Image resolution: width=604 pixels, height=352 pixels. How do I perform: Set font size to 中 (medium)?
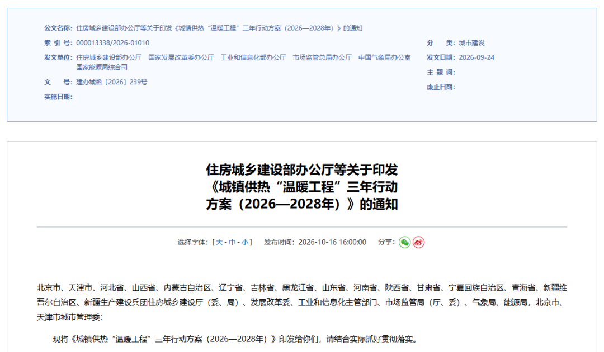(232, 243)
